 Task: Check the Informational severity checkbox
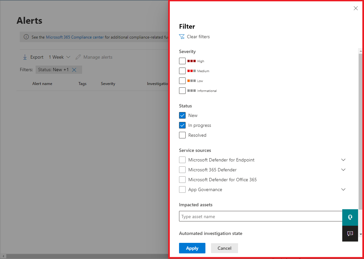pos(182,91)
